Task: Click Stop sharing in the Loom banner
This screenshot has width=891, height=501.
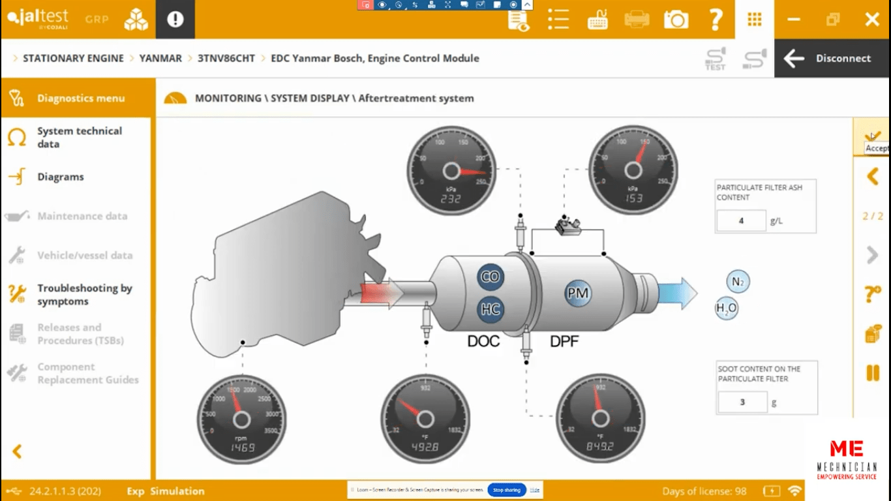Action: [506, 490]
